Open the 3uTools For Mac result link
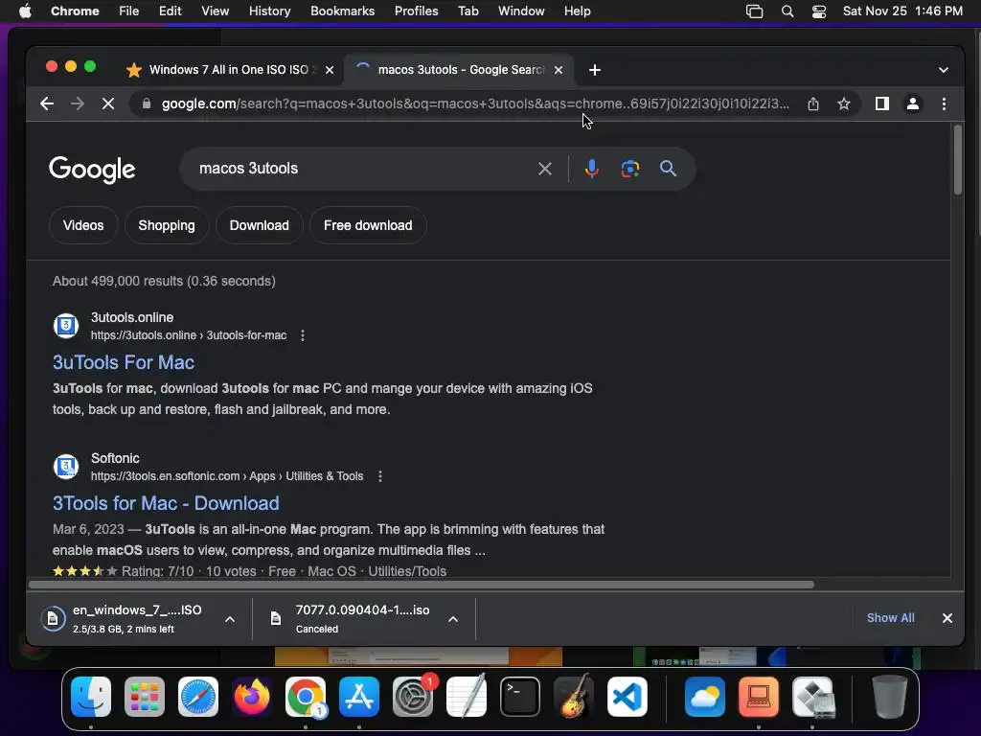Screen dimensions: 981x736 pos(124,362)
